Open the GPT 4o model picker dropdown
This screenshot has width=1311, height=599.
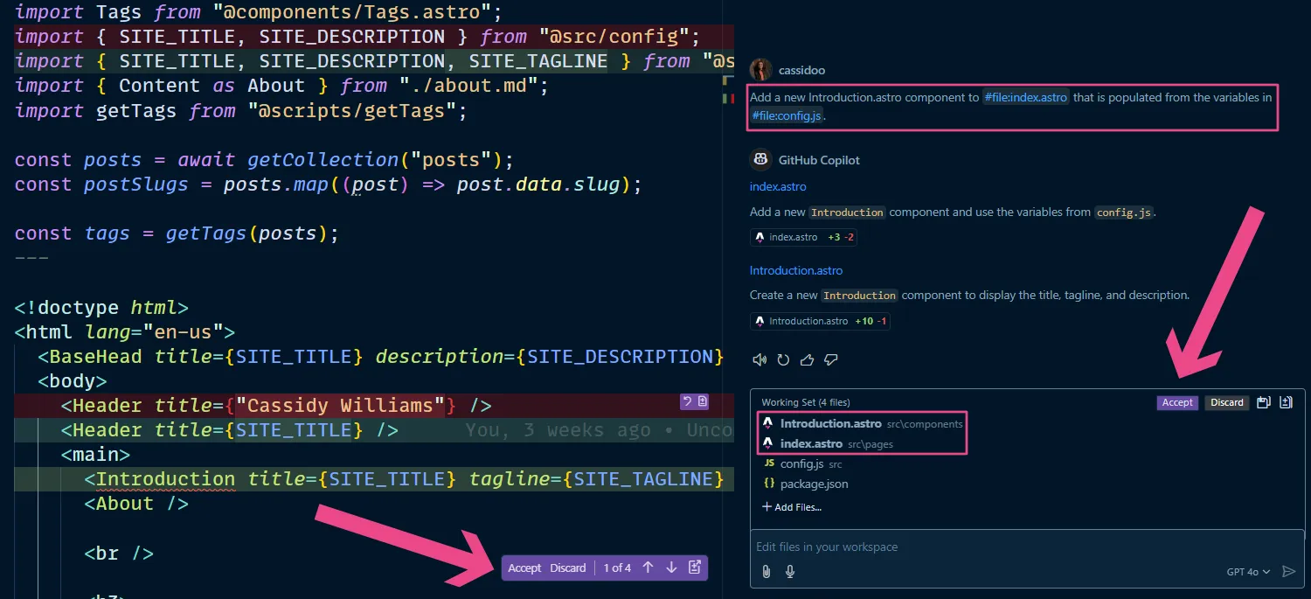[1248, 571]
